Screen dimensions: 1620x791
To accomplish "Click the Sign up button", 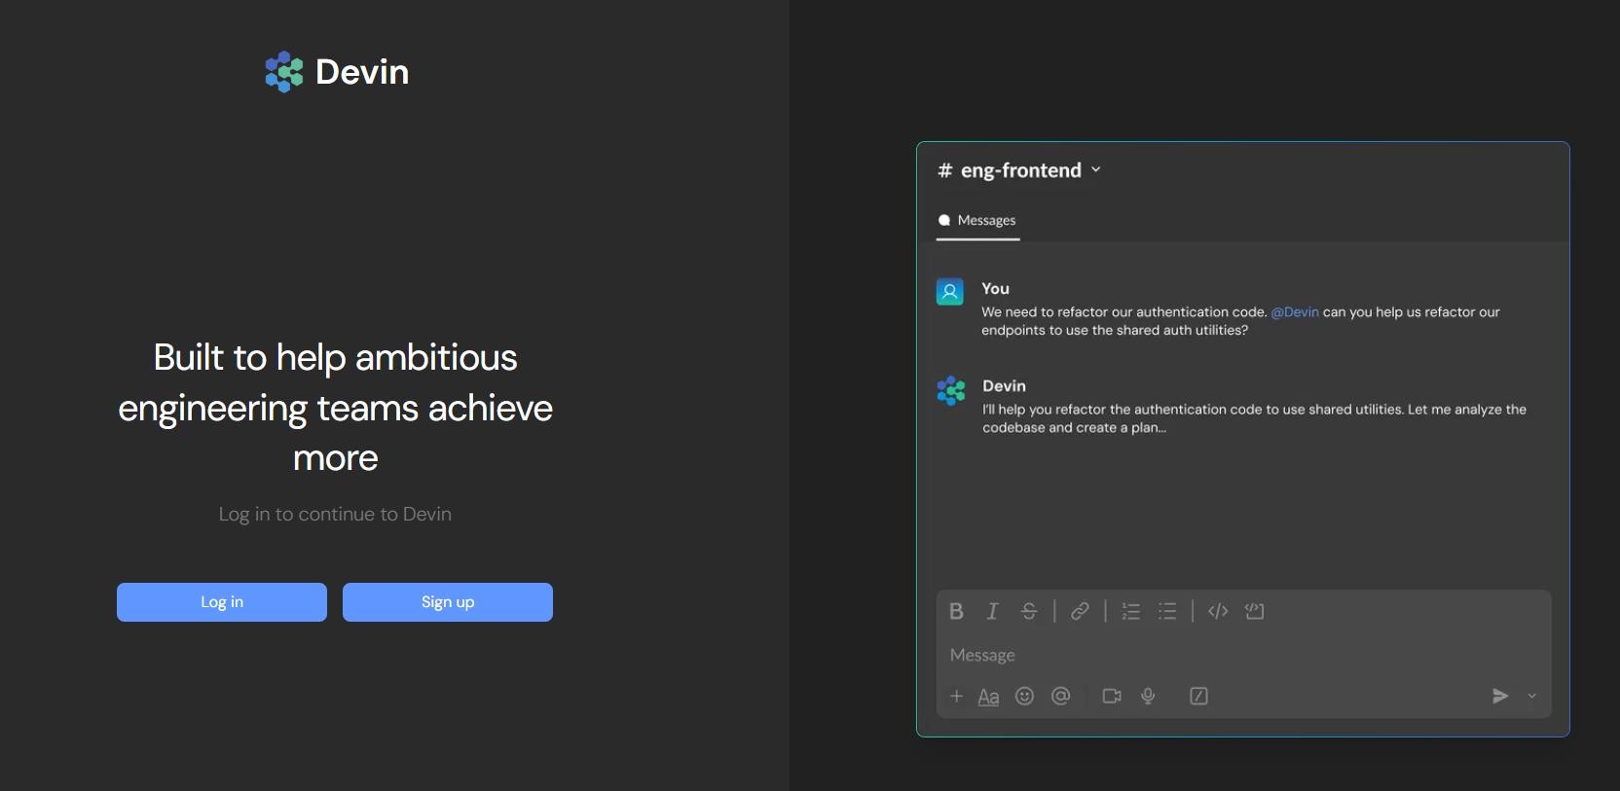I will point(448,602).
